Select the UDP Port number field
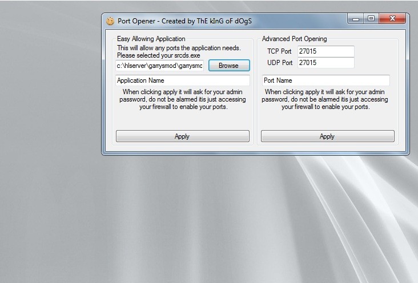 (x=325, y=63)
